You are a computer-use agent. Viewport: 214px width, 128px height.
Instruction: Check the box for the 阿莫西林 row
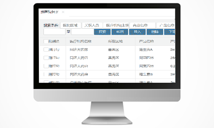pyautogui.click(x=46, y=66)
